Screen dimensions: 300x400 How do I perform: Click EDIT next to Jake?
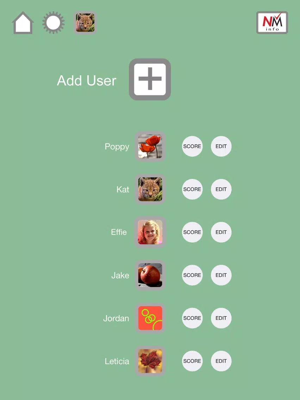221,275
